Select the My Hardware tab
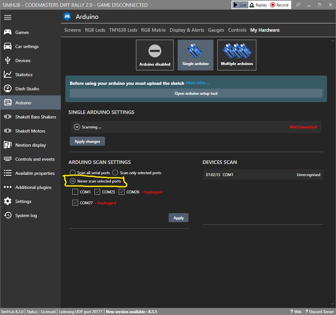This screenshot has width=336, height=315. click(x=265, y=30)
